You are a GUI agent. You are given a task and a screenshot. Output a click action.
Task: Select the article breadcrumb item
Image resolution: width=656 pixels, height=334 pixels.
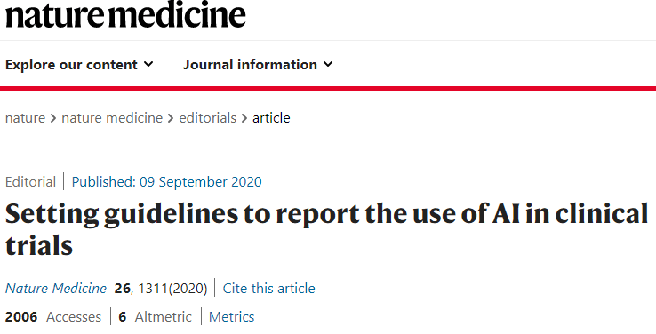271,118
